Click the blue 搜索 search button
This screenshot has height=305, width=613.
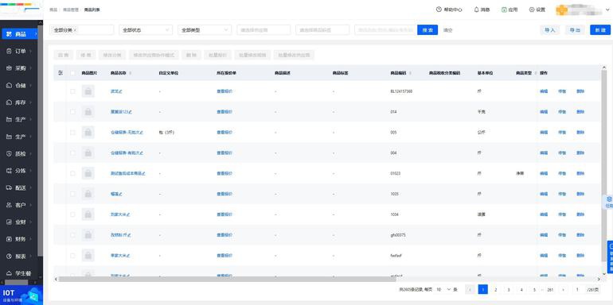coord(428,30)
